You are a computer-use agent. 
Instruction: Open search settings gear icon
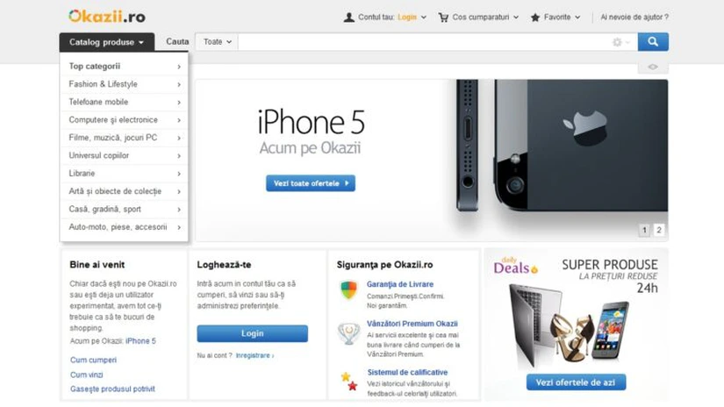[617, 42]
